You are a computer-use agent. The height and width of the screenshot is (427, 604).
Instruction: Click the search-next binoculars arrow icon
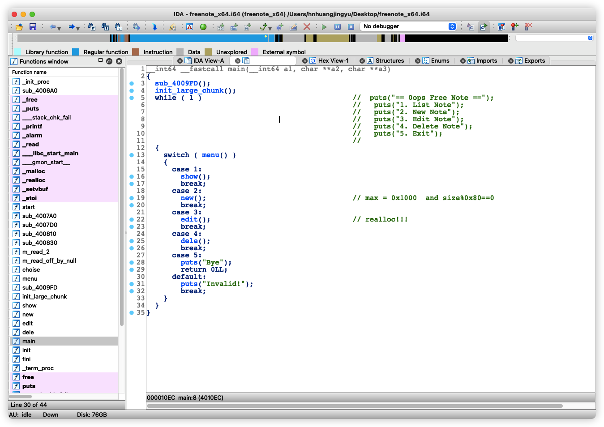click(137, 27)
